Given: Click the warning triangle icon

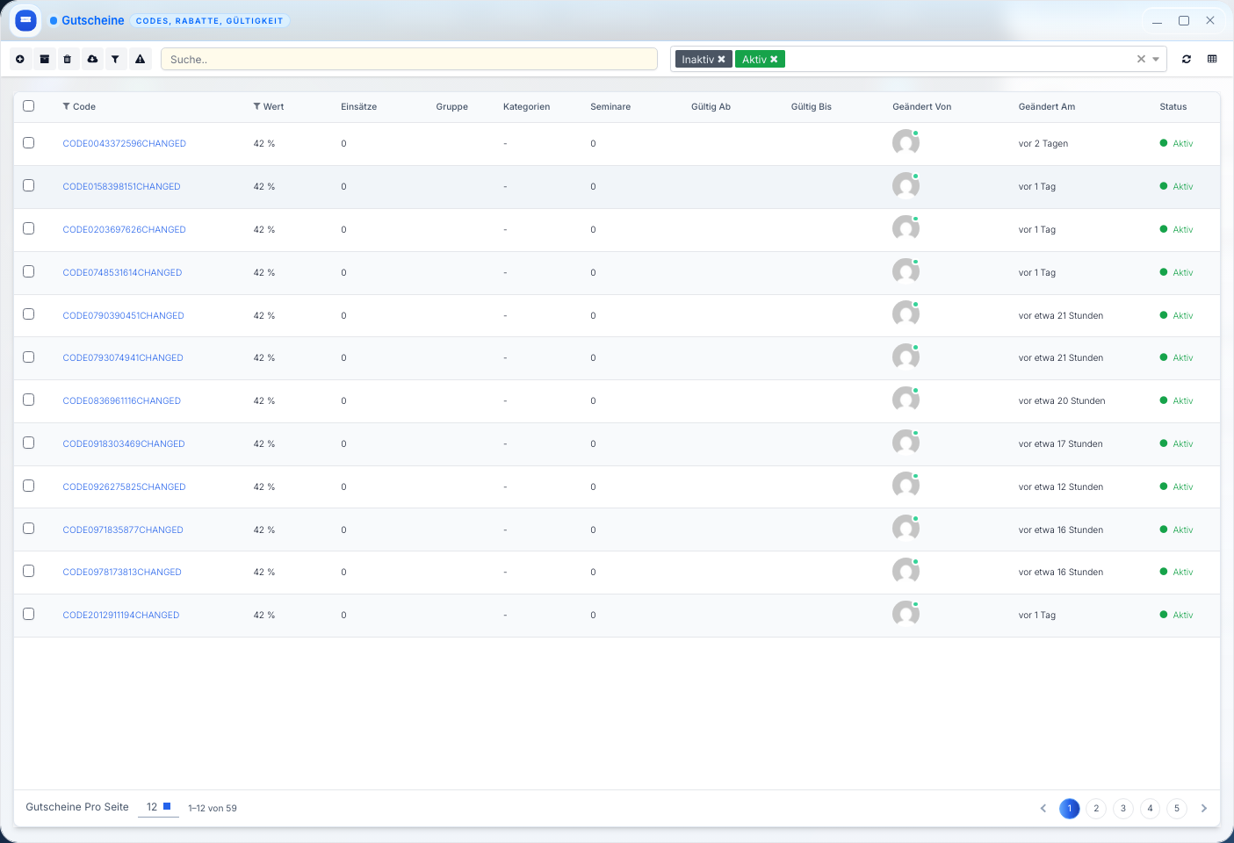Looking at the screenshot, I should point(140,59).
